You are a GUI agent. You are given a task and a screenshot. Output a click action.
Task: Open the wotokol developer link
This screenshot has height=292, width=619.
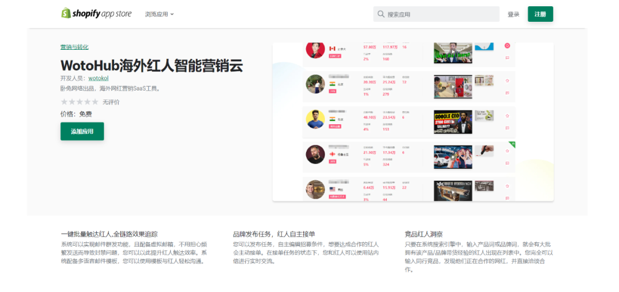[x=99, y=78]
